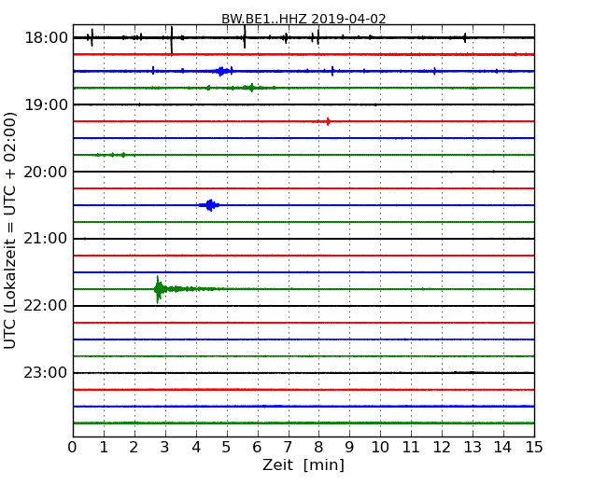The width and height of the screenshot is (607, 485).
Task: Click the 18:00 time label
Action: [x=46, y=38]
